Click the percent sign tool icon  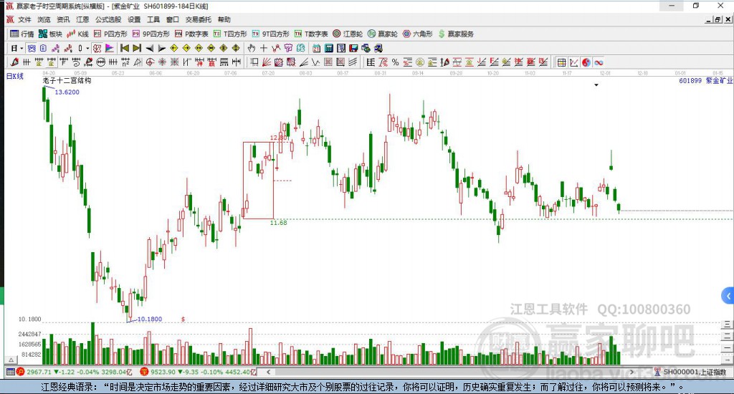pos(395,62)
